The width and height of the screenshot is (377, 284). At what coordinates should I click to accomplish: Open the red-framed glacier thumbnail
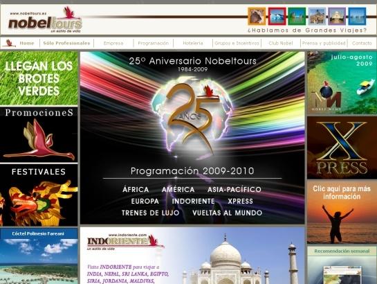(277, 17)
